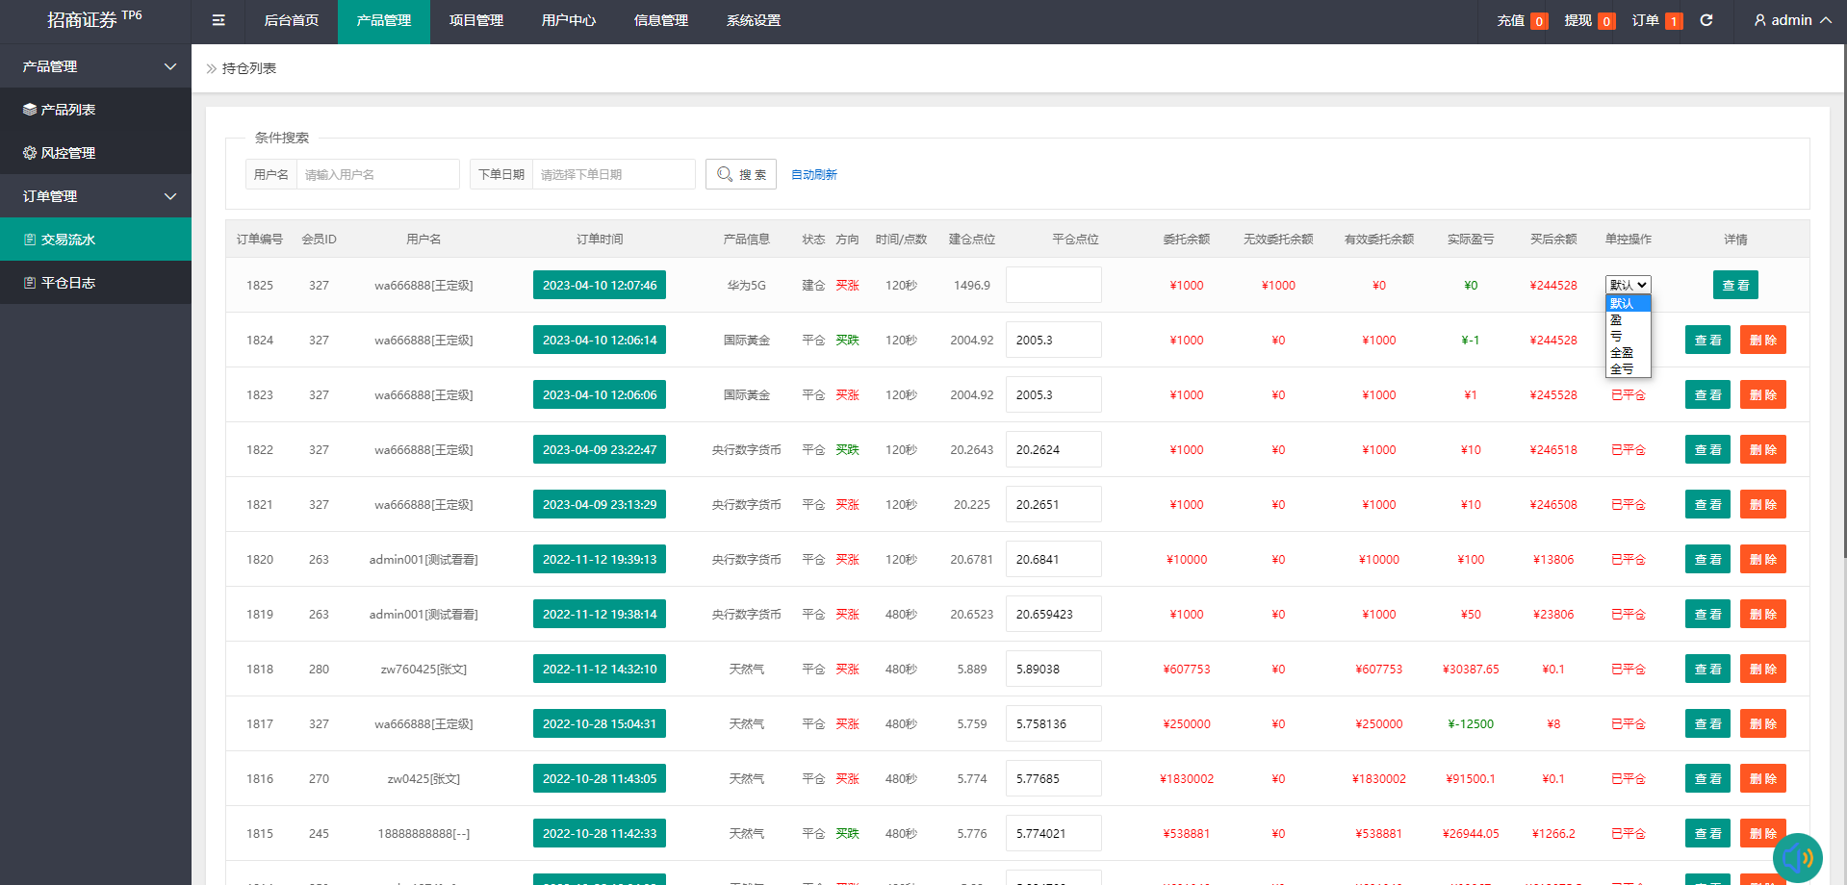This screenshot has height=885, width=1847.
Task: Click the 平仓日志 sidebar icon
Action: coord(30,283)
